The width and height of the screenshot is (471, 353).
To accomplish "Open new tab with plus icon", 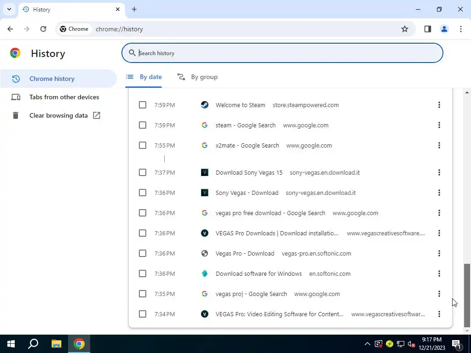I will (x=134, y=9).
